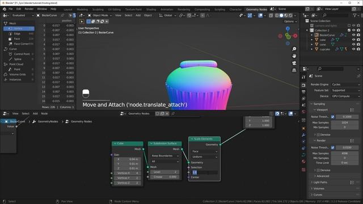Hide cupcake object in viewport
This screenshot has height=204, width=363.
[x=353, y=49]
